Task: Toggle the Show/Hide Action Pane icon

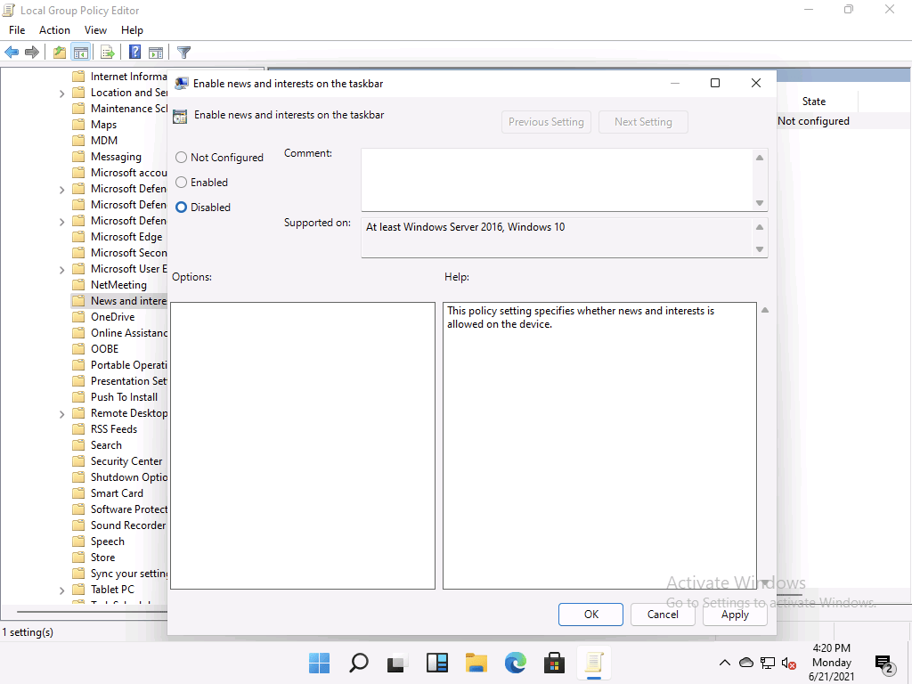Action: 156,53
